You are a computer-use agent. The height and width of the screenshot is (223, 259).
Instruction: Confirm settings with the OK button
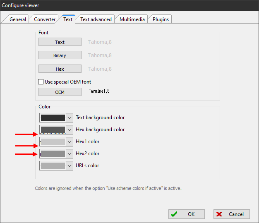[187, 214]
